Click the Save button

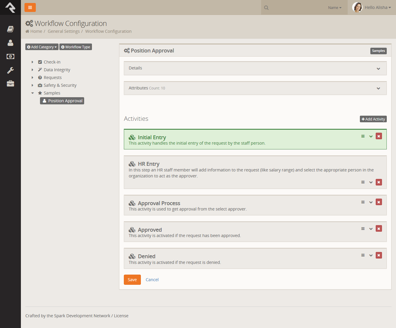pos(132,280)
